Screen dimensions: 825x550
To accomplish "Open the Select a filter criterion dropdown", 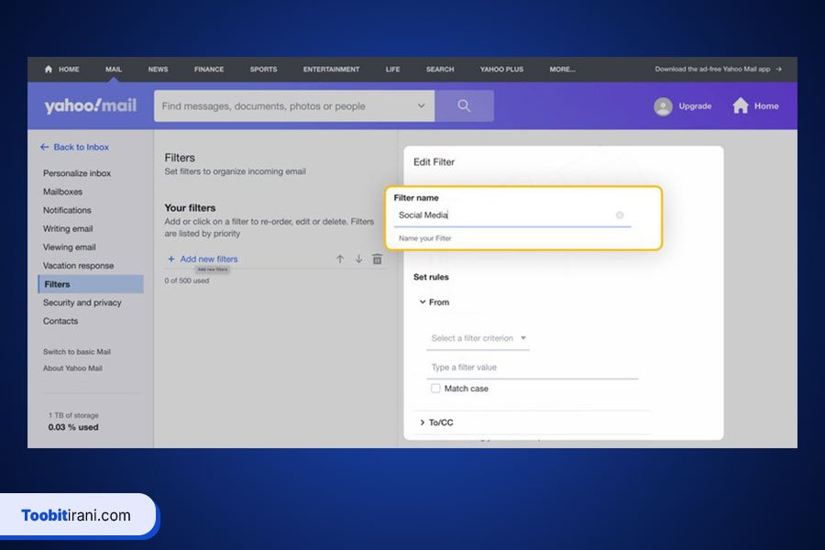I will (x=478, y=338).
